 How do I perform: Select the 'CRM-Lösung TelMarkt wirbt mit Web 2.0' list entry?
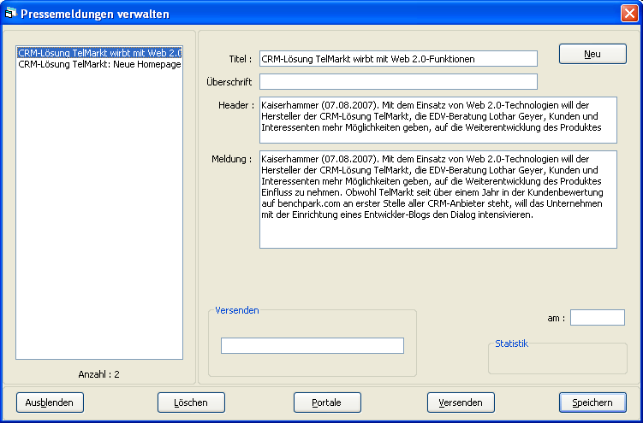point(99,52)
